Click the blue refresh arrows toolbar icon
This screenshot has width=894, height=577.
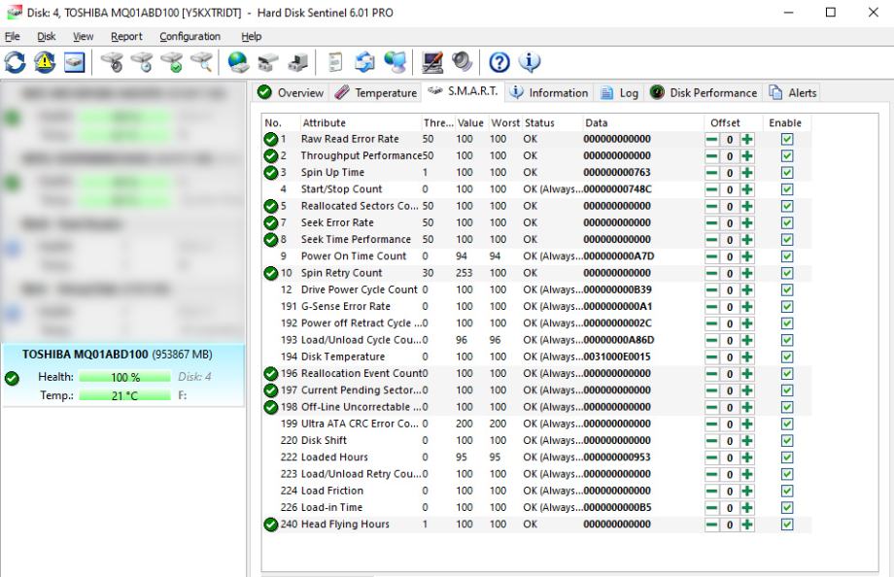[17, 64]
